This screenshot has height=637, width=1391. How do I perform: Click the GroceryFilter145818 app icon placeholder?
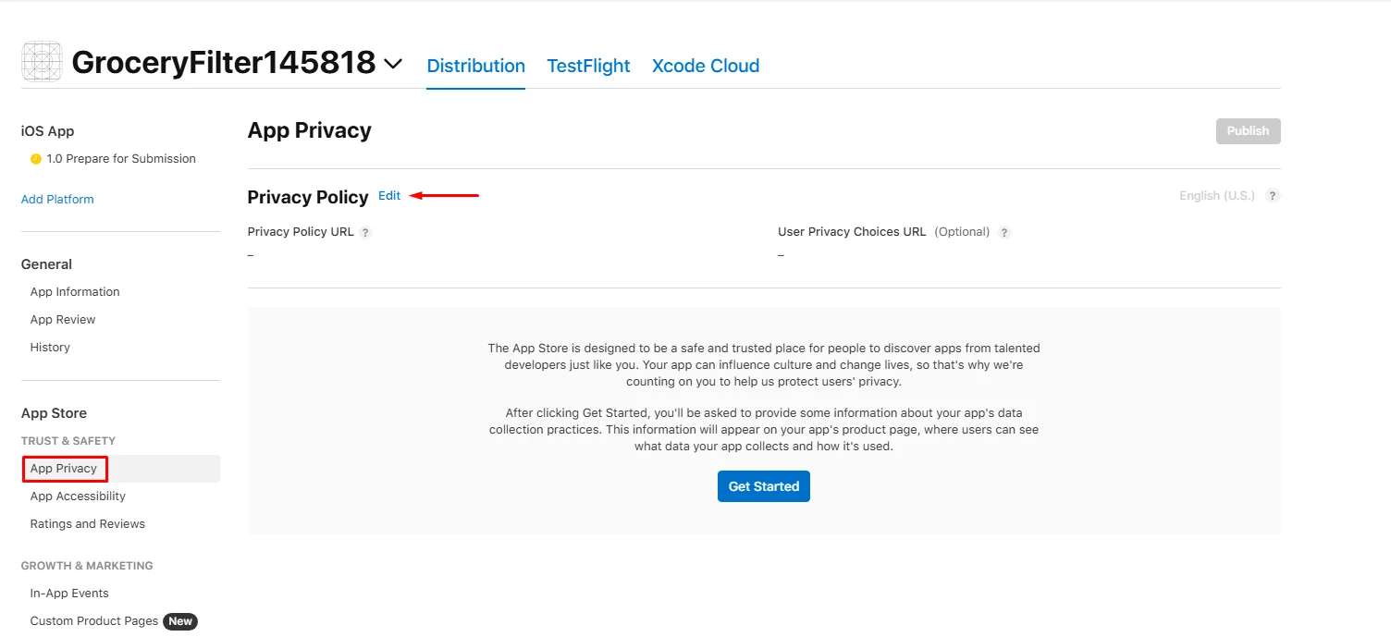(x=42, y=62)
